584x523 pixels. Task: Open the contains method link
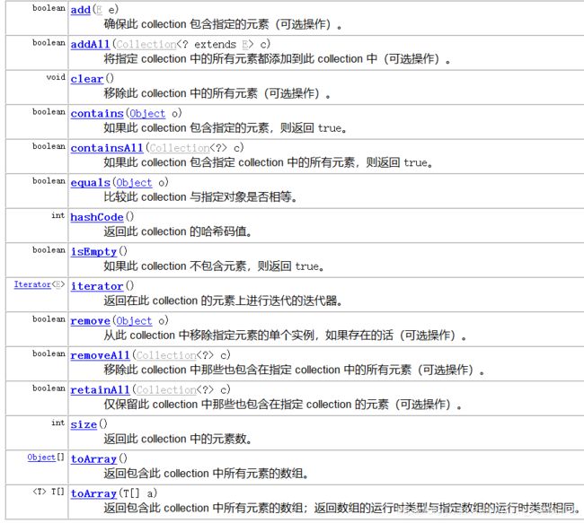(97, 113)
